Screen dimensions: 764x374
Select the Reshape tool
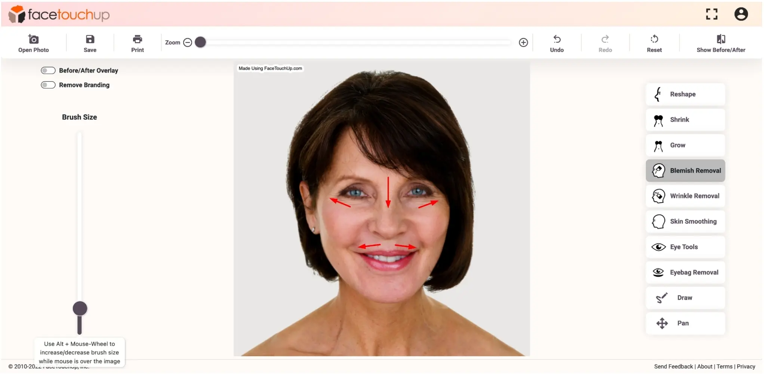pyautogui.click(x=684, y=94)
